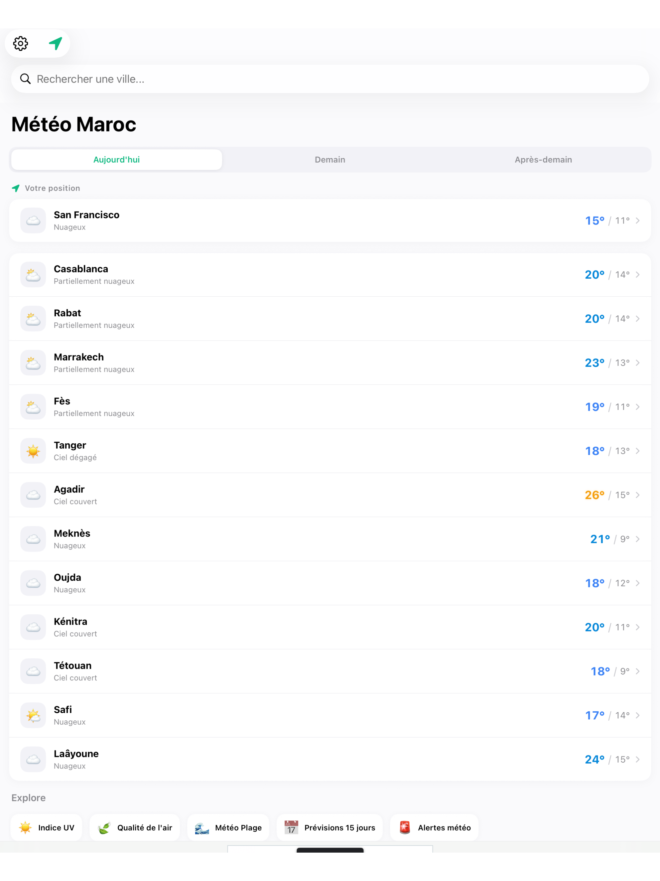This screenshot has width=660, height=881.
Task: Click Agadir's 26° high temperature
Action: click(x=594, y=495)
